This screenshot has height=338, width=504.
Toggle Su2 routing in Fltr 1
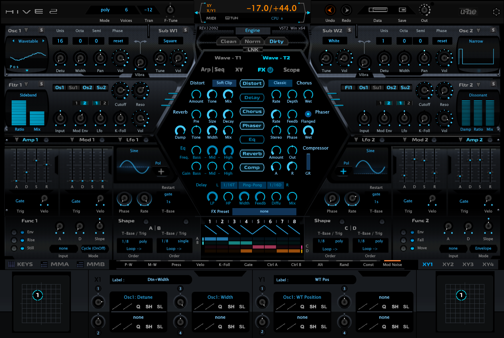(x=101, y=87)
